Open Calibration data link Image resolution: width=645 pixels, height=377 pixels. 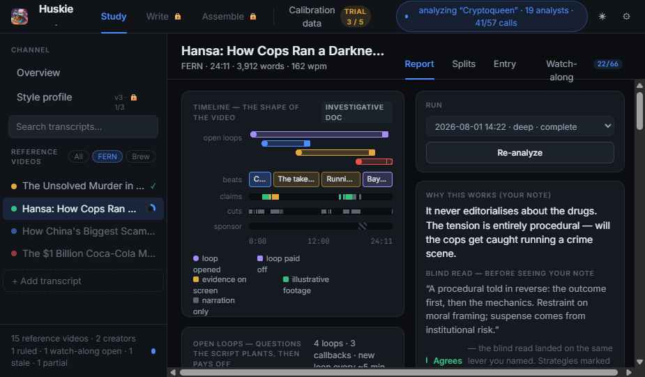[312, 17]
